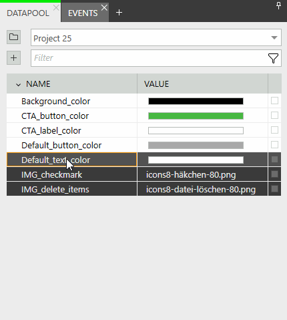Add a new datapool item with plus button
287x320 pixels.
click(13, 58)
